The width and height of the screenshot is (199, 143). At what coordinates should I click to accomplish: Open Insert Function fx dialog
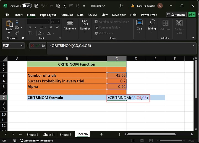43,46
